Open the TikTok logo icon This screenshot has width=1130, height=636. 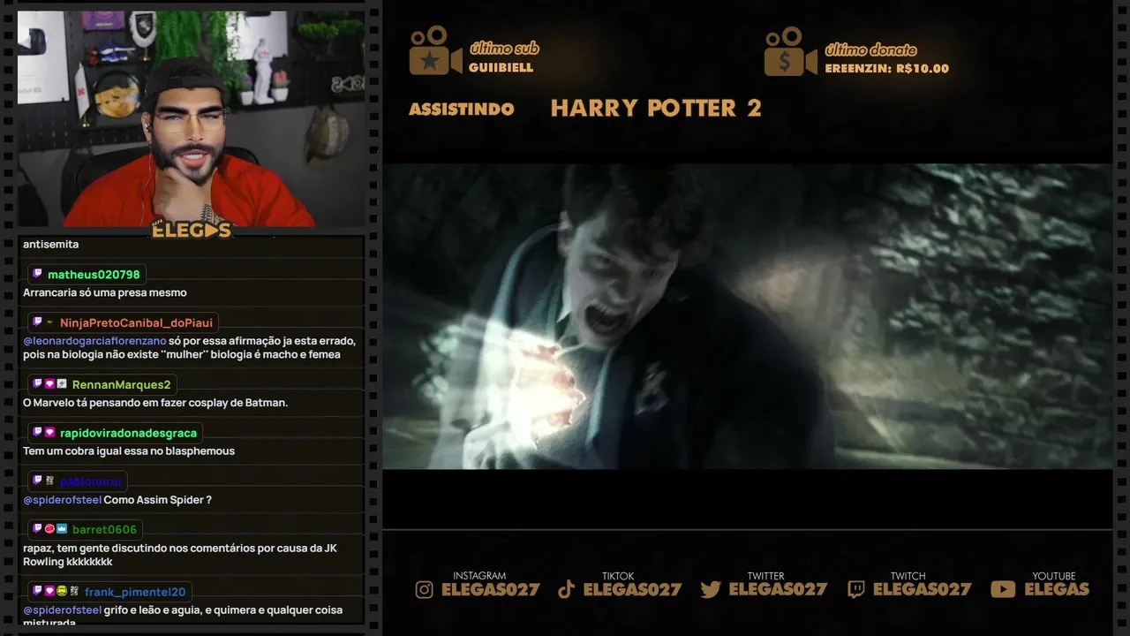pos(566,589)
